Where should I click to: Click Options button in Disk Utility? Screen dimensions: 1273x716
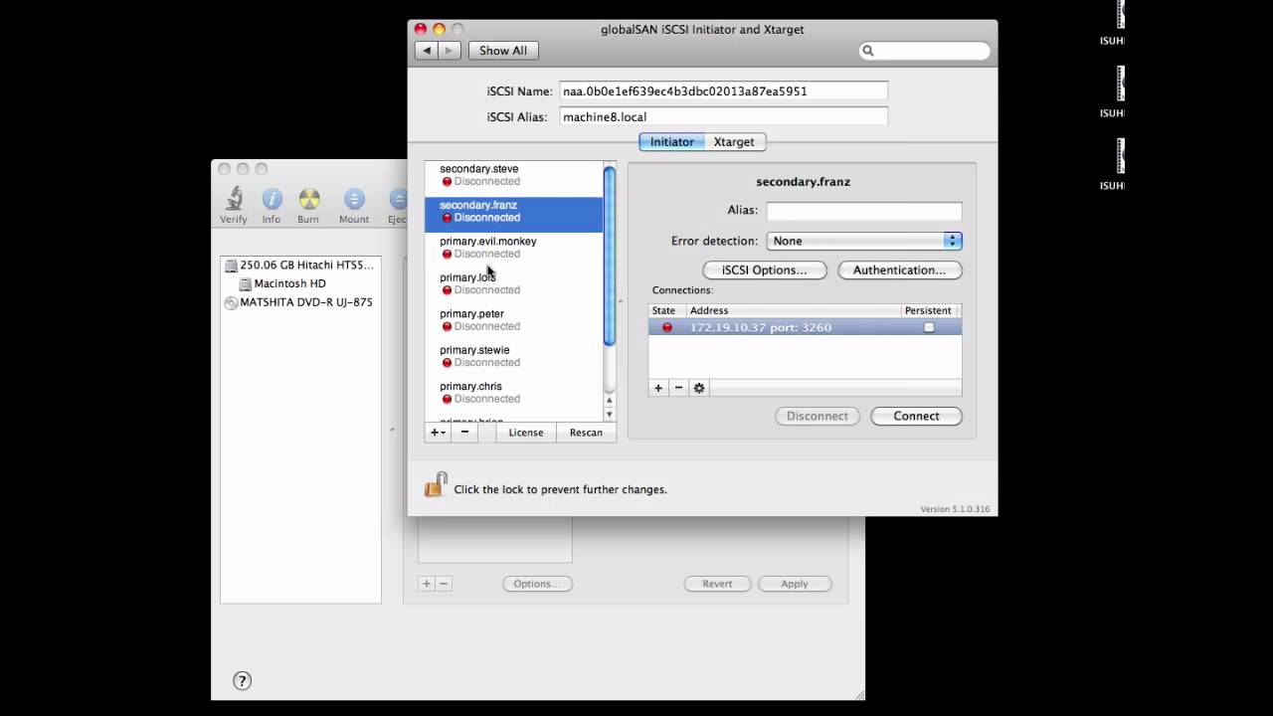537,584
